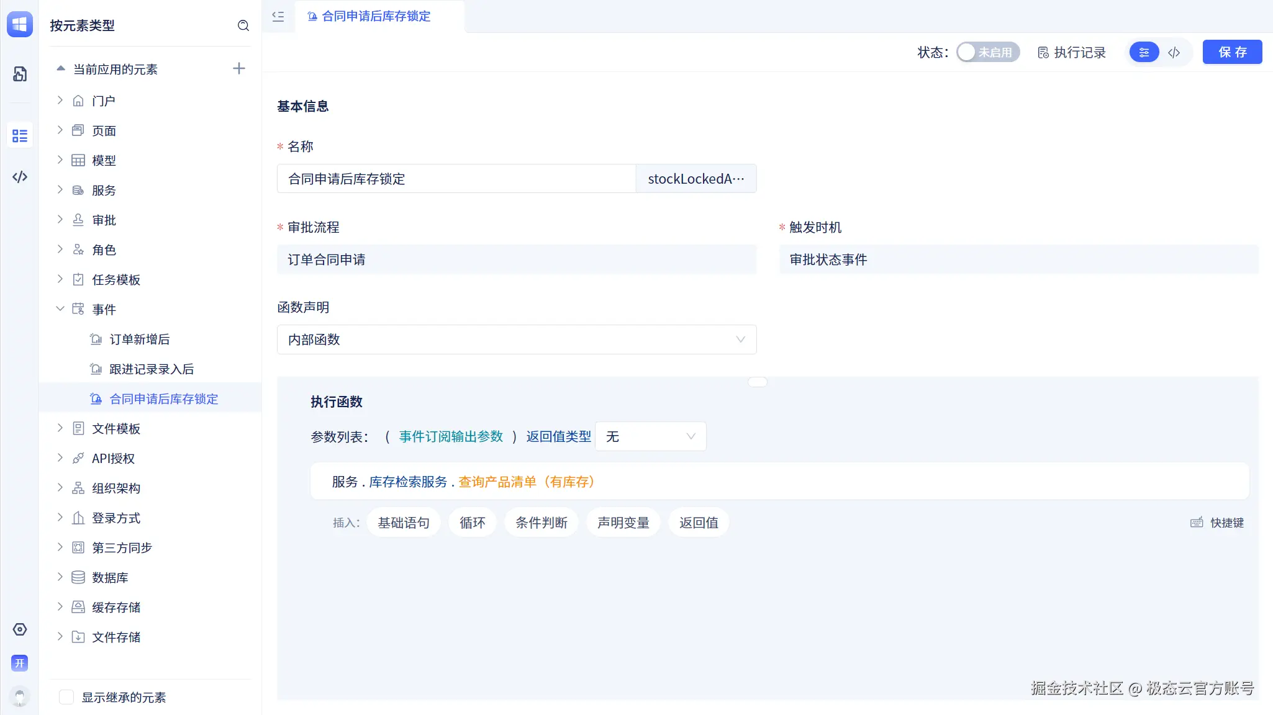The height and width of the screenshot is (715, 1273).
Task: Collapse the sidebar using the top-left fold icon
Action: (x=278, y=17)
